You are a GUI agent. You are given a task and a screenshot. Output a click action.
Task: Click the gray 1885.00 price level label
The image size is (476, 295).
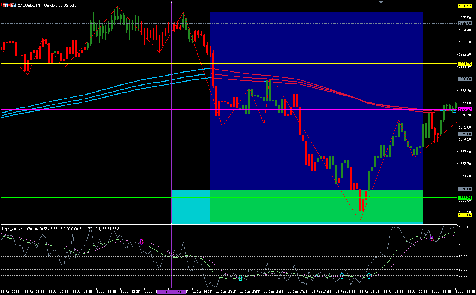(x=464, y=23)
